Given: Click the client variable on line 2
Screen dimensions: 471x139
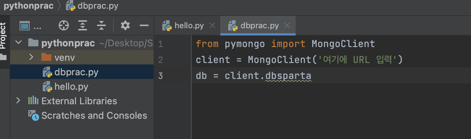Looking at the screenshot, I should click(x=213, y=60).
